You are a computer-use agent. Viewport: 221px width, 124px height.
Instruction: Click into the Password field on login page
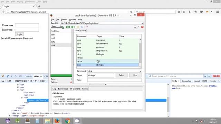click(x=27, y=30)
